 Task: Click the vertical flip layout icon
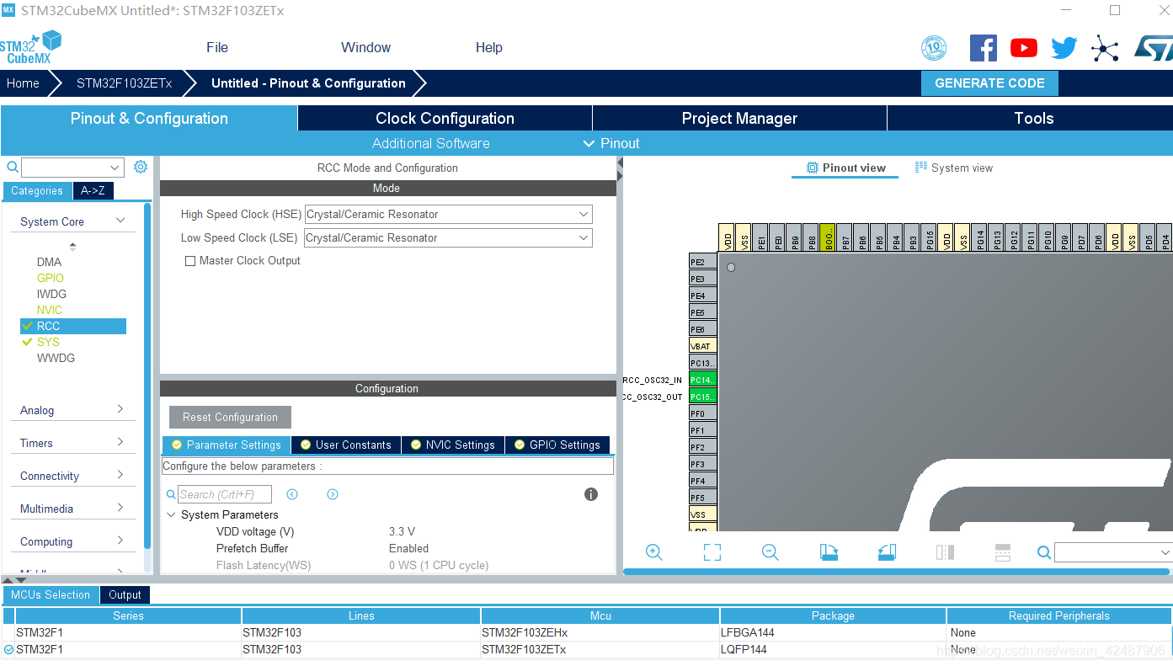coord(945,552)
